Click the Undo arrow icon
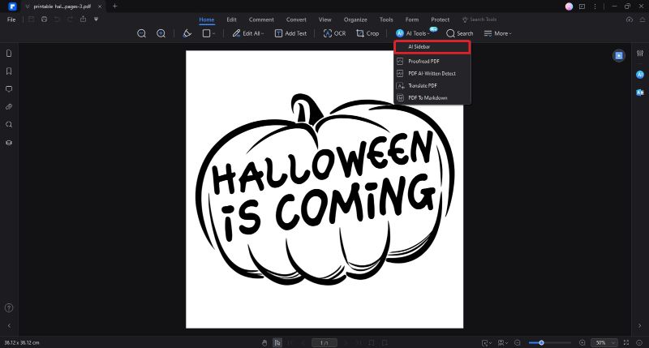Viewport: 649px width, 348px height. coord(57,19)
